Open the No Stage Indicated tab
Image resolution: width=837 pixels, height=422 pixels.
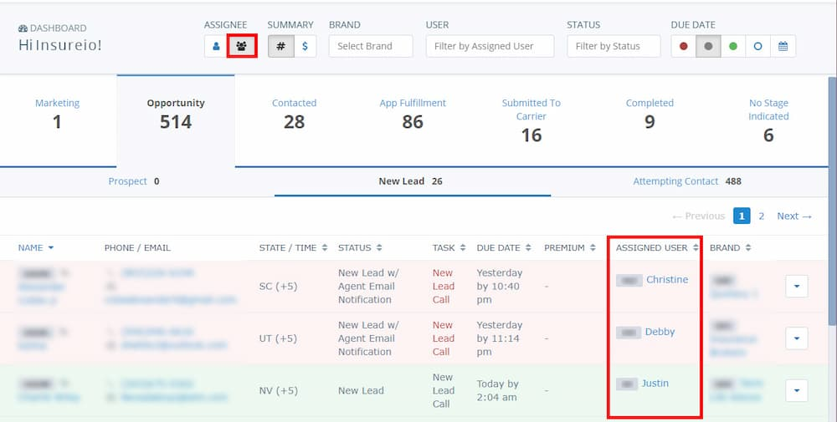pos(768,120)
